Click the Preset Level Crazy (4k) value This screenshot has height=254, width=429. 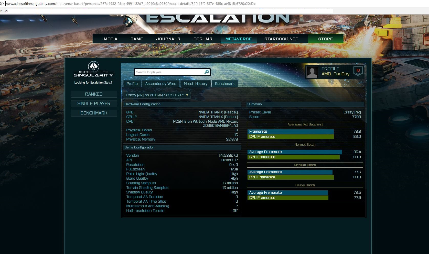[x=352, y=112]
